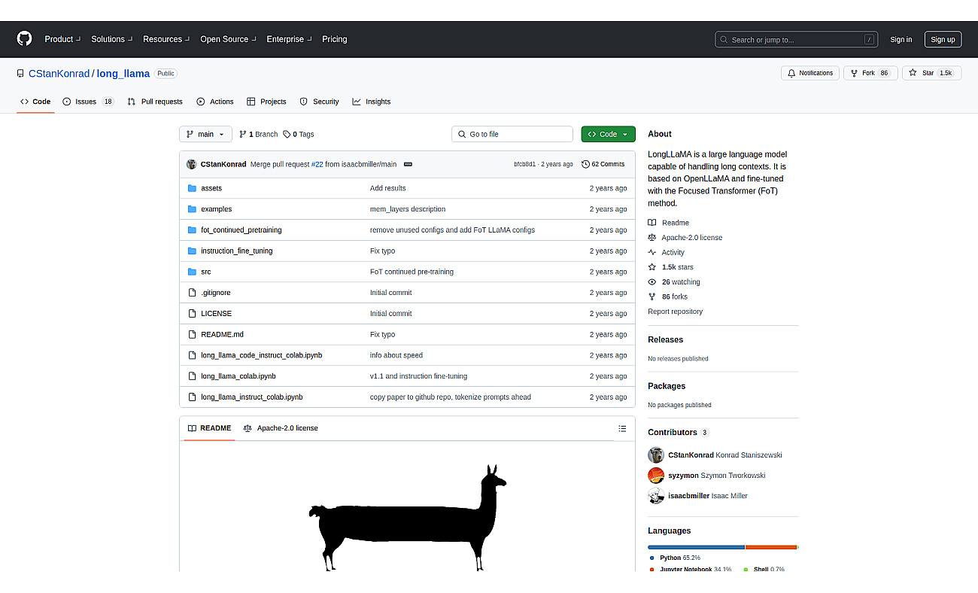Image resolution: width=978 pixels, height=593 pixels.
Task: View the 1 Branch link
Action: (x=258, y=134)
